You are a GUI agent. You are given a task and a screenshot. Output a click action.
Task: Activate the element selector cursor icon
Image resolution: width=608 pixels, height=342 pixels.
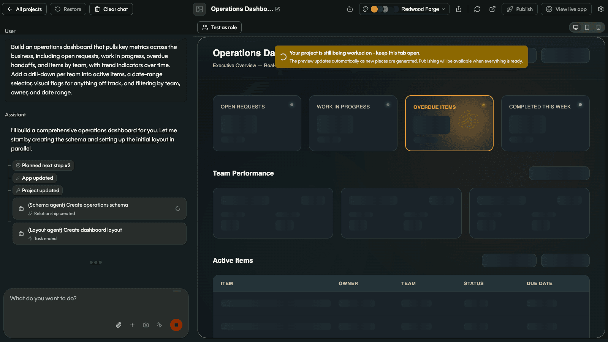pyautogui.click(x=160, y=325)
